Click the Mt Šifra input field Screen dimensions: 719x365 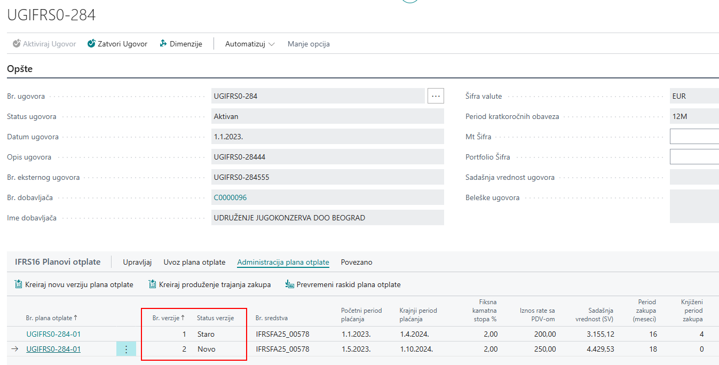[694, 137]
